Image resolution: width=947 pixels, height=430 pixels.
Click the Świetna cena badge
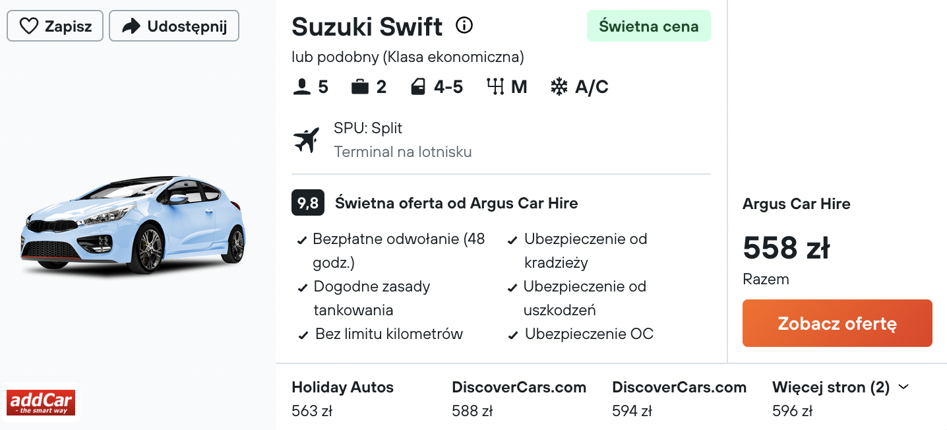click(649, 26)
